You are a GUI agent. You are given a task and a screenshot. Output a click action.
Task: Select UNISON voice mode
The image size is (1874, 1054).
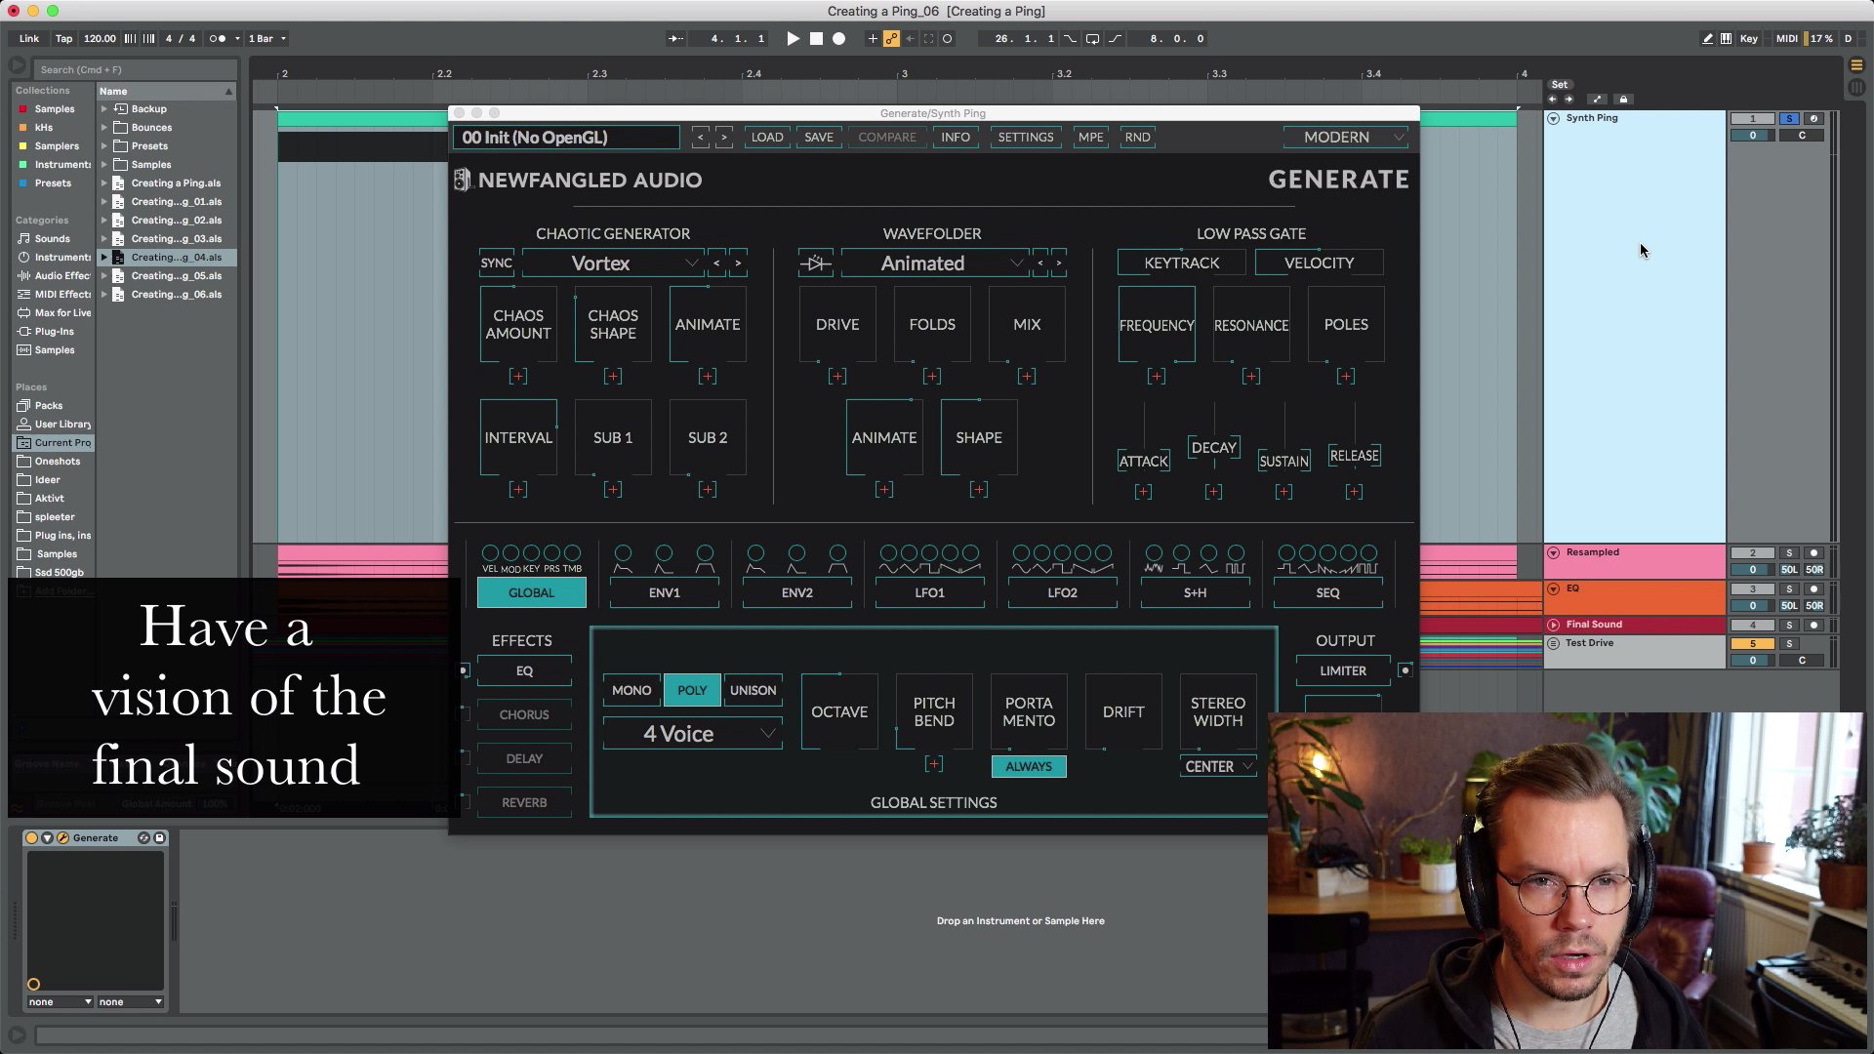point(753,690)
